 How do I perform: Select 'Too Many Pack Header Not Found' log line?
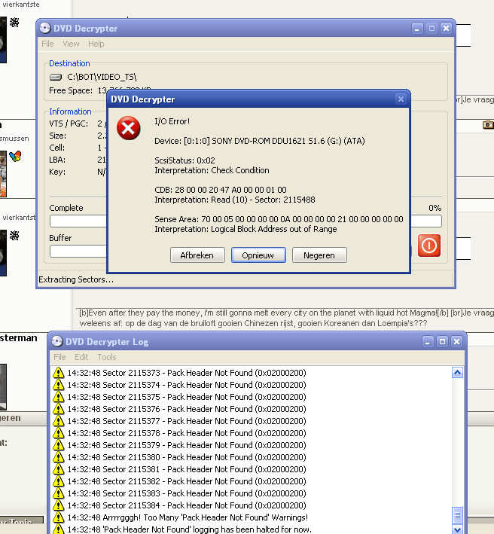pos(188,517)
